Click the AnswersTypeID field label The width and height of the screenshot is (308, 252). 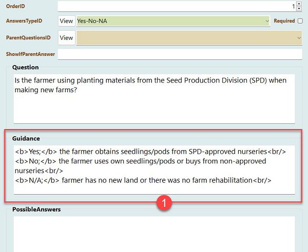[x=24, y=21]
